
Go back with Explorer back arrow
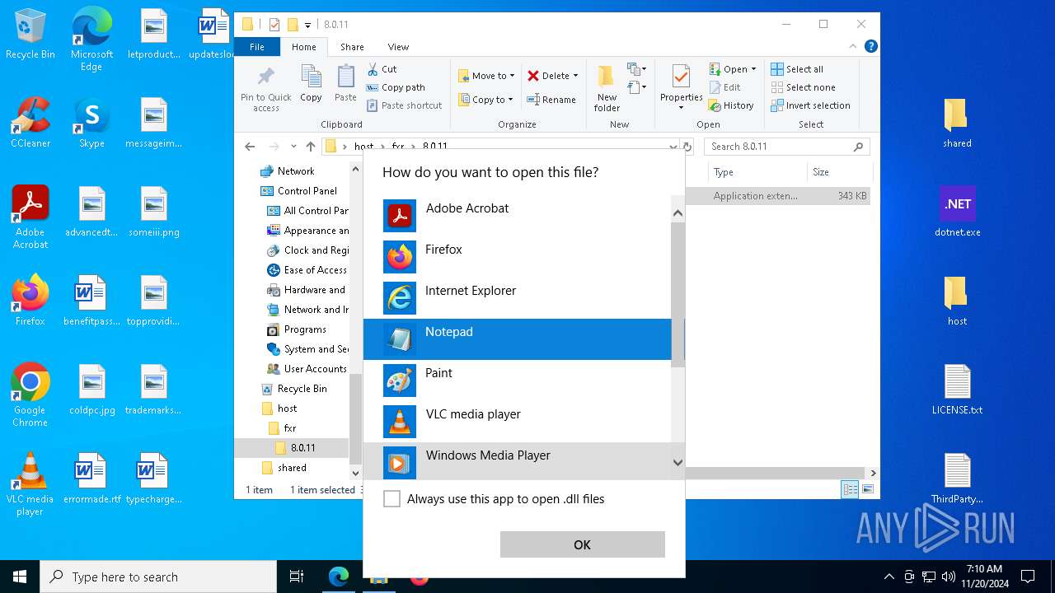coord(251,147)
